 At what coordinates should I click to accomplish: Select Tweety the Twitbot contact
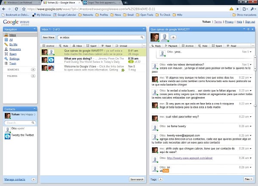pos(19,136)
